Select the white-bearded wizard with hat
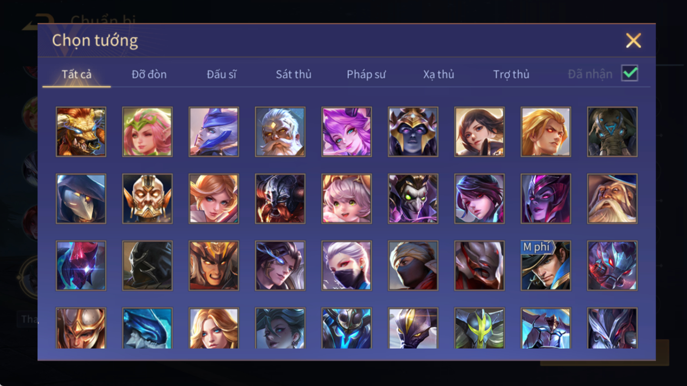This screenshot has height=386, width=687. (612, 199)
